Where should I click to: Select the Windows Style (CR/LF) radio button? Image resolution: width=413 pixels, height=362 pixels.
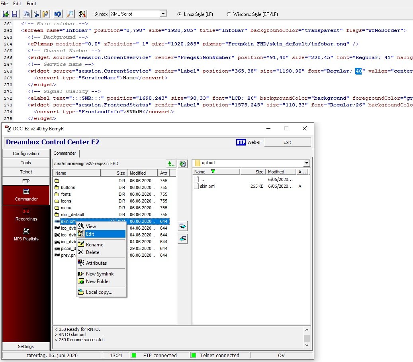(x=229, y=14)
